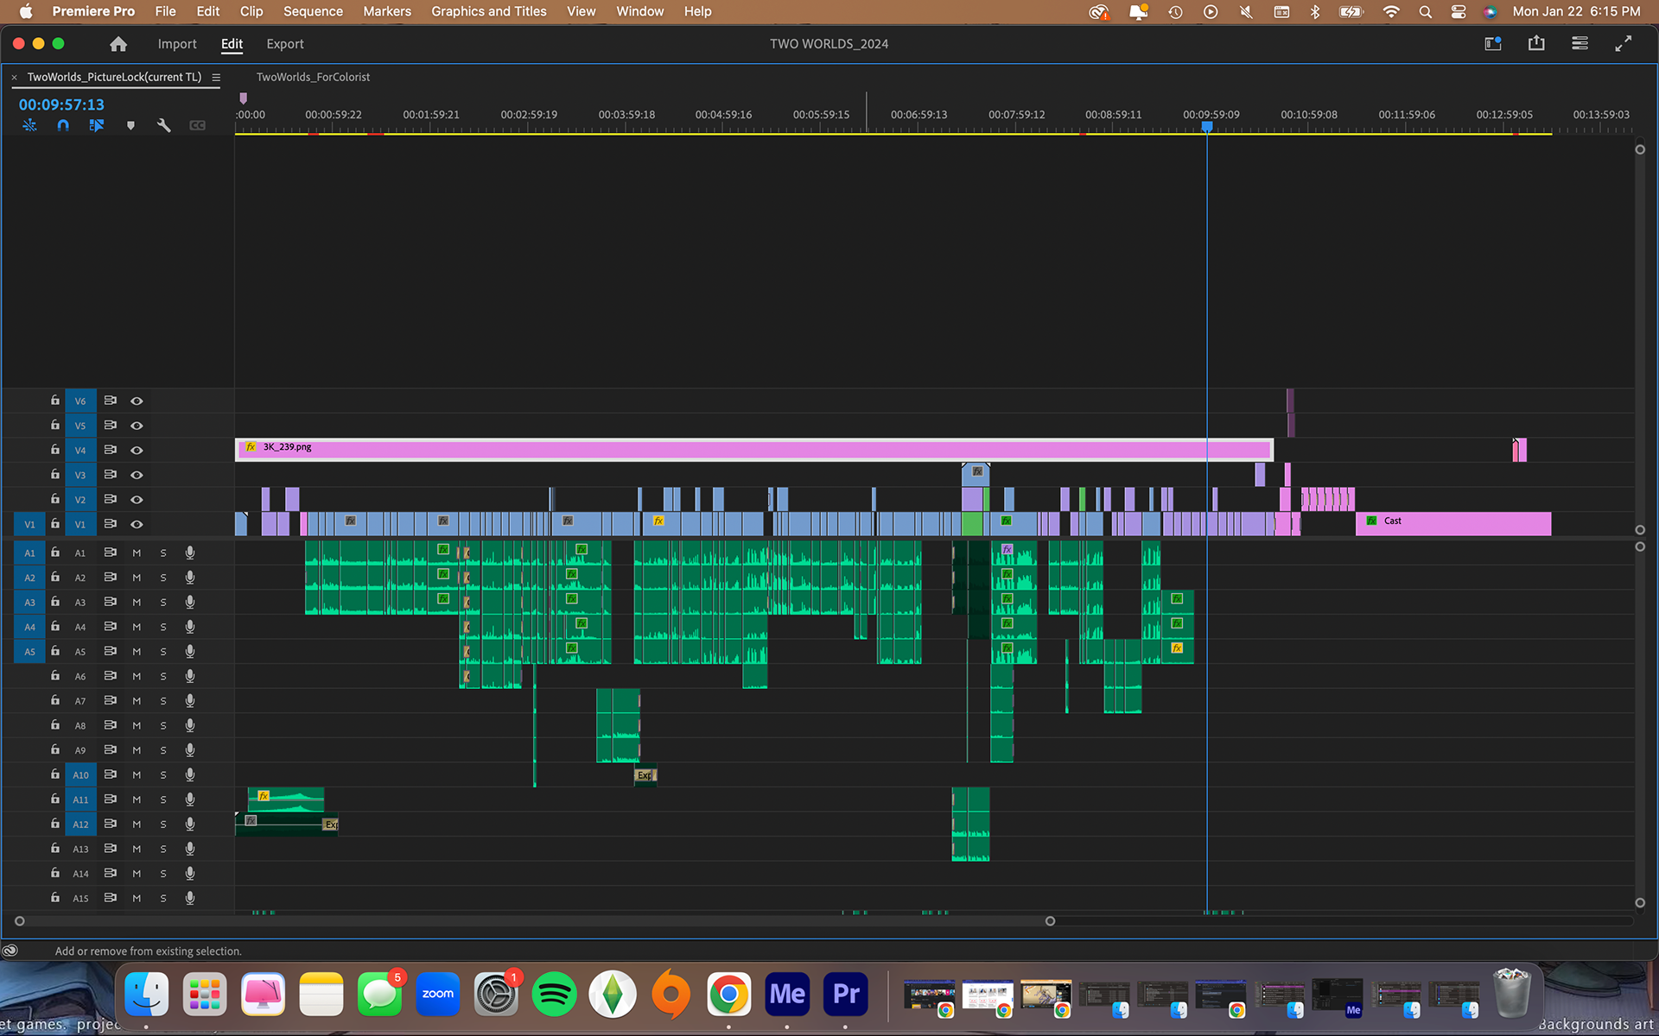This screenshot has height=1036, width=1659.
Task: Toggle Snap in Timeline magnet icon
Action: point(63,125)
